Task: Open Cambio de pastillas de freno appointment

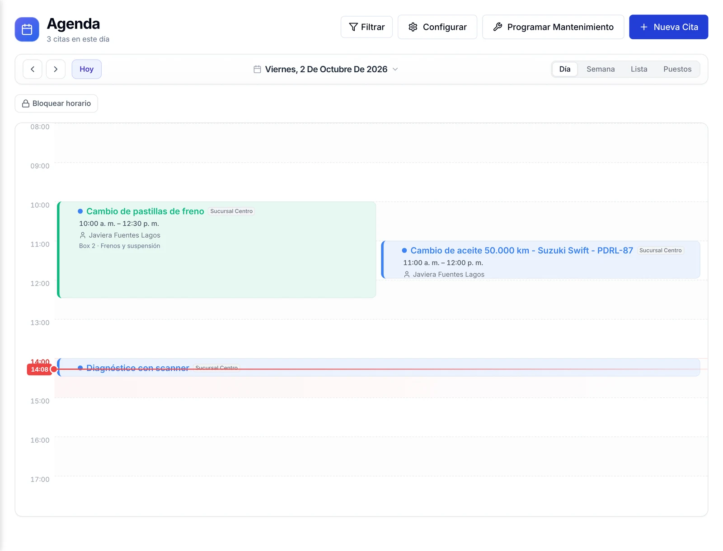Action: tap(216, 250)
